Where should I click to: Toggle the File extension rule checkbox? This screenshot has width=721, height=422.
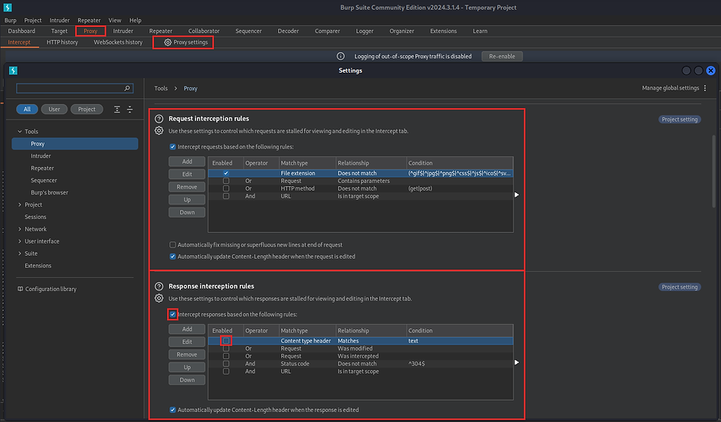[x=226, y=173]
